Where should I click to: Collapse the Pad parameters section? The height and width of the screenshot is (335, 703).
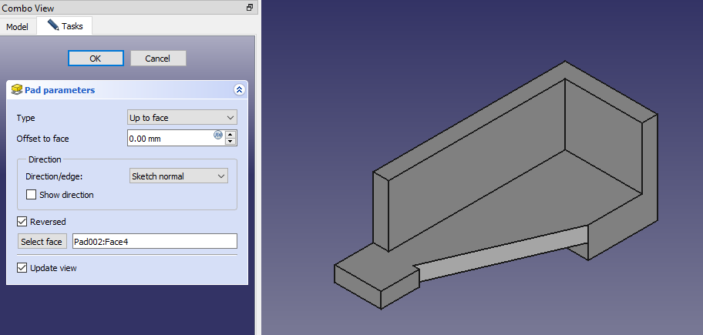[x=239, y=90]
